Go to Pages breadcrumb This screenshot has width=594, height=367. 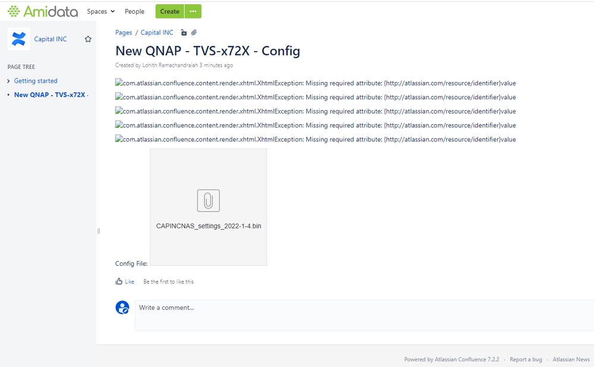tap(124, 33)
